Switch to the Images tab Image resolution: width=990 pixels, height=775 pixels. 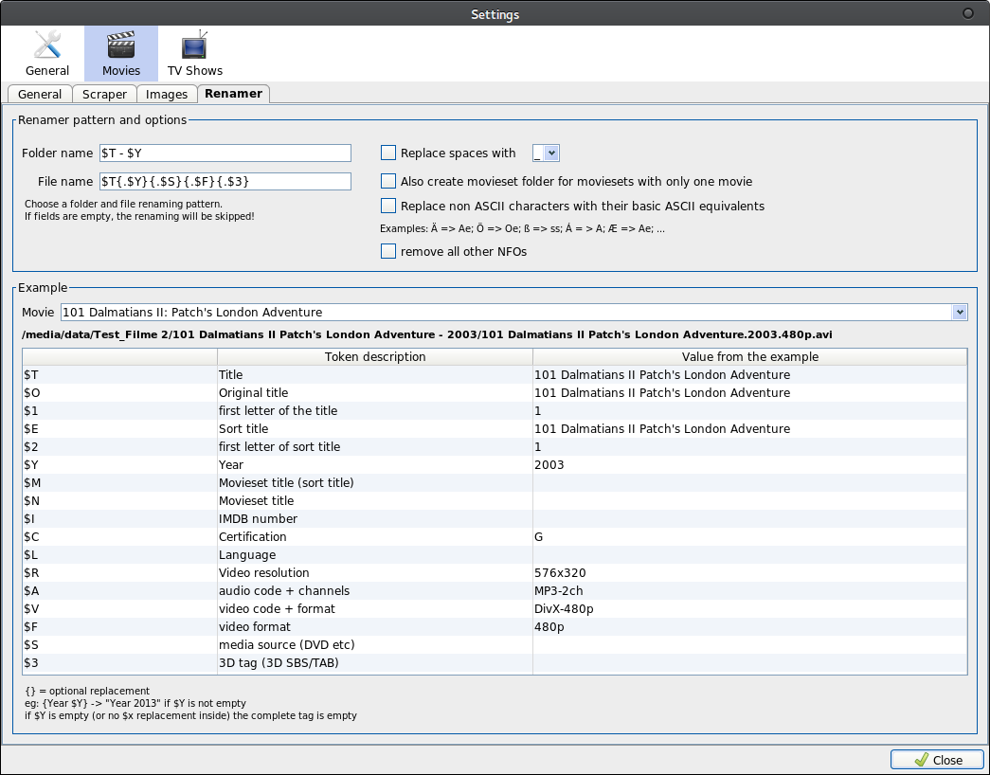[x=167, y=94]
